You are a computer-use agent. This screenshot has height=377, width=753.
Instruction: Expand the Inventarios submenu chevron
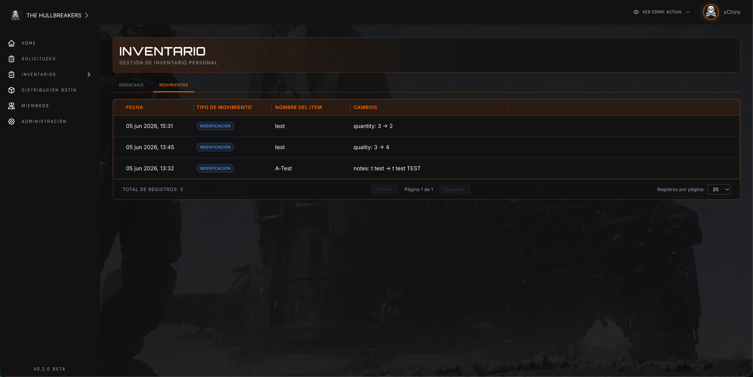89,74
